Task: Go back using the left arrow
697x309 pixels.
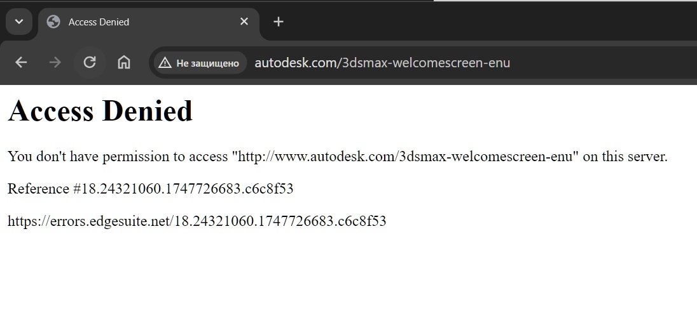Action: 21,63
